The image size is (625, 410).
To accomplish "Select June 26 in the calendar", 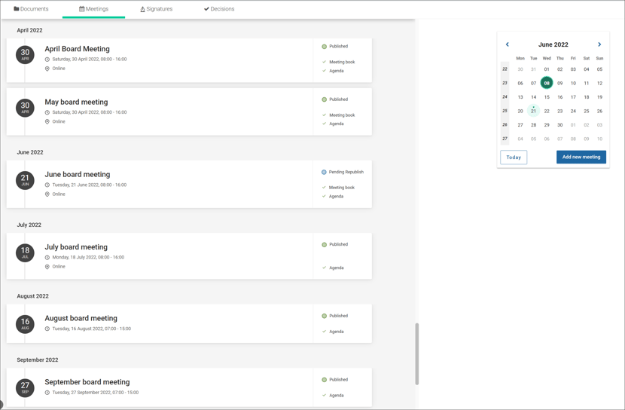I will tap(599, 111).
